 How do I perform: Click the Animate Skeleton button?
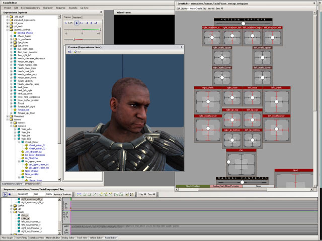coord(63,194)
